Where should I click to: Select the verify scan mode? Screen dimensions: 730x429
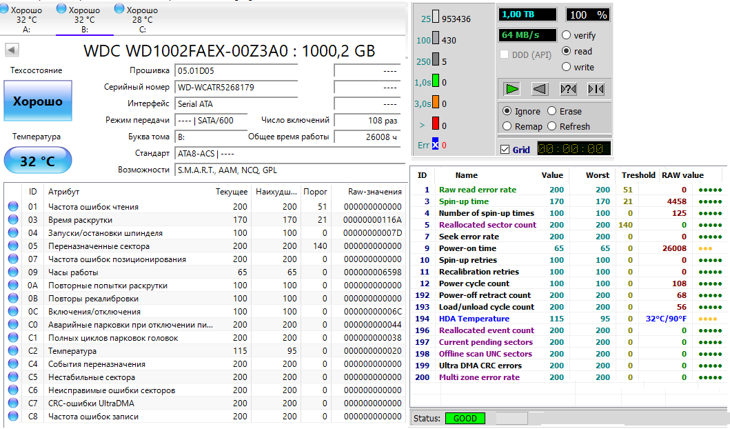click(x=567, y=35)
